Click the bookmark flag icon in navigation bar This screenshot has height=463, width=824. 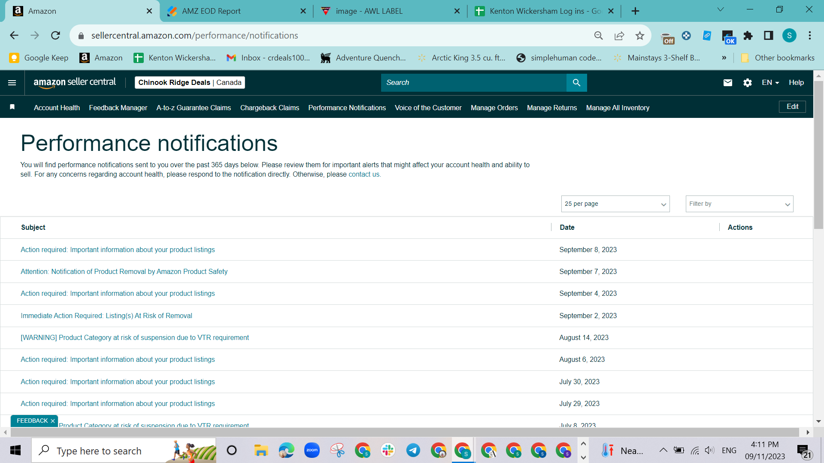tap(12, 107)
